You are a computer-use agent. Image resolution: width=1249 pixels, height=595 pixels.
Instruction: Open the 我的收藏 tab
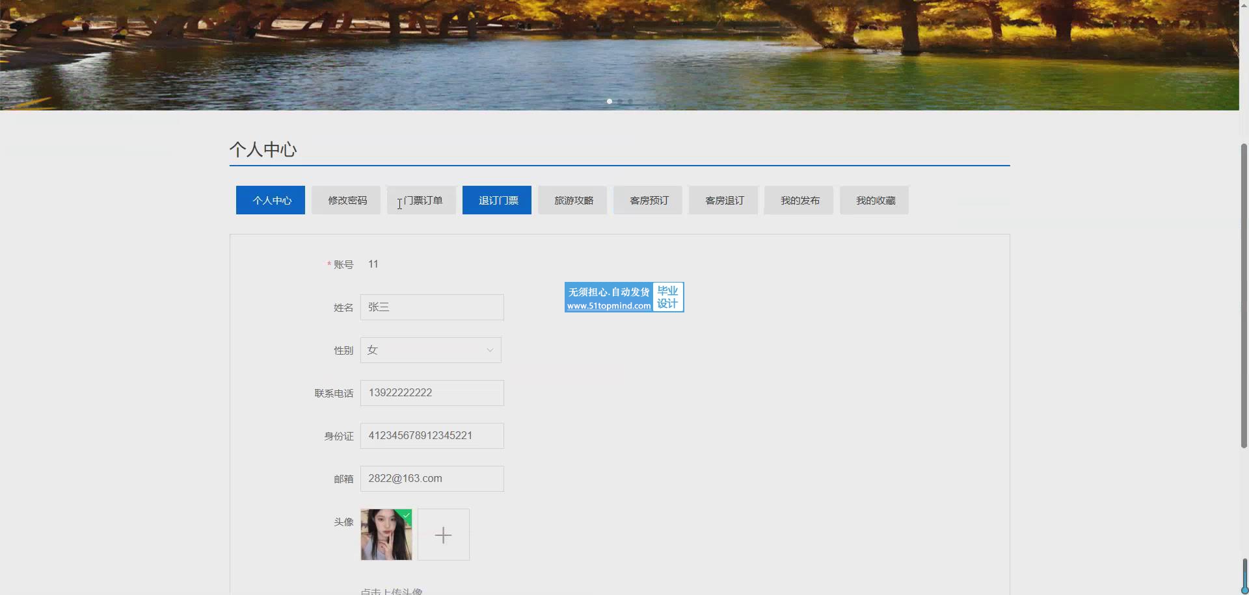point(874,200)
